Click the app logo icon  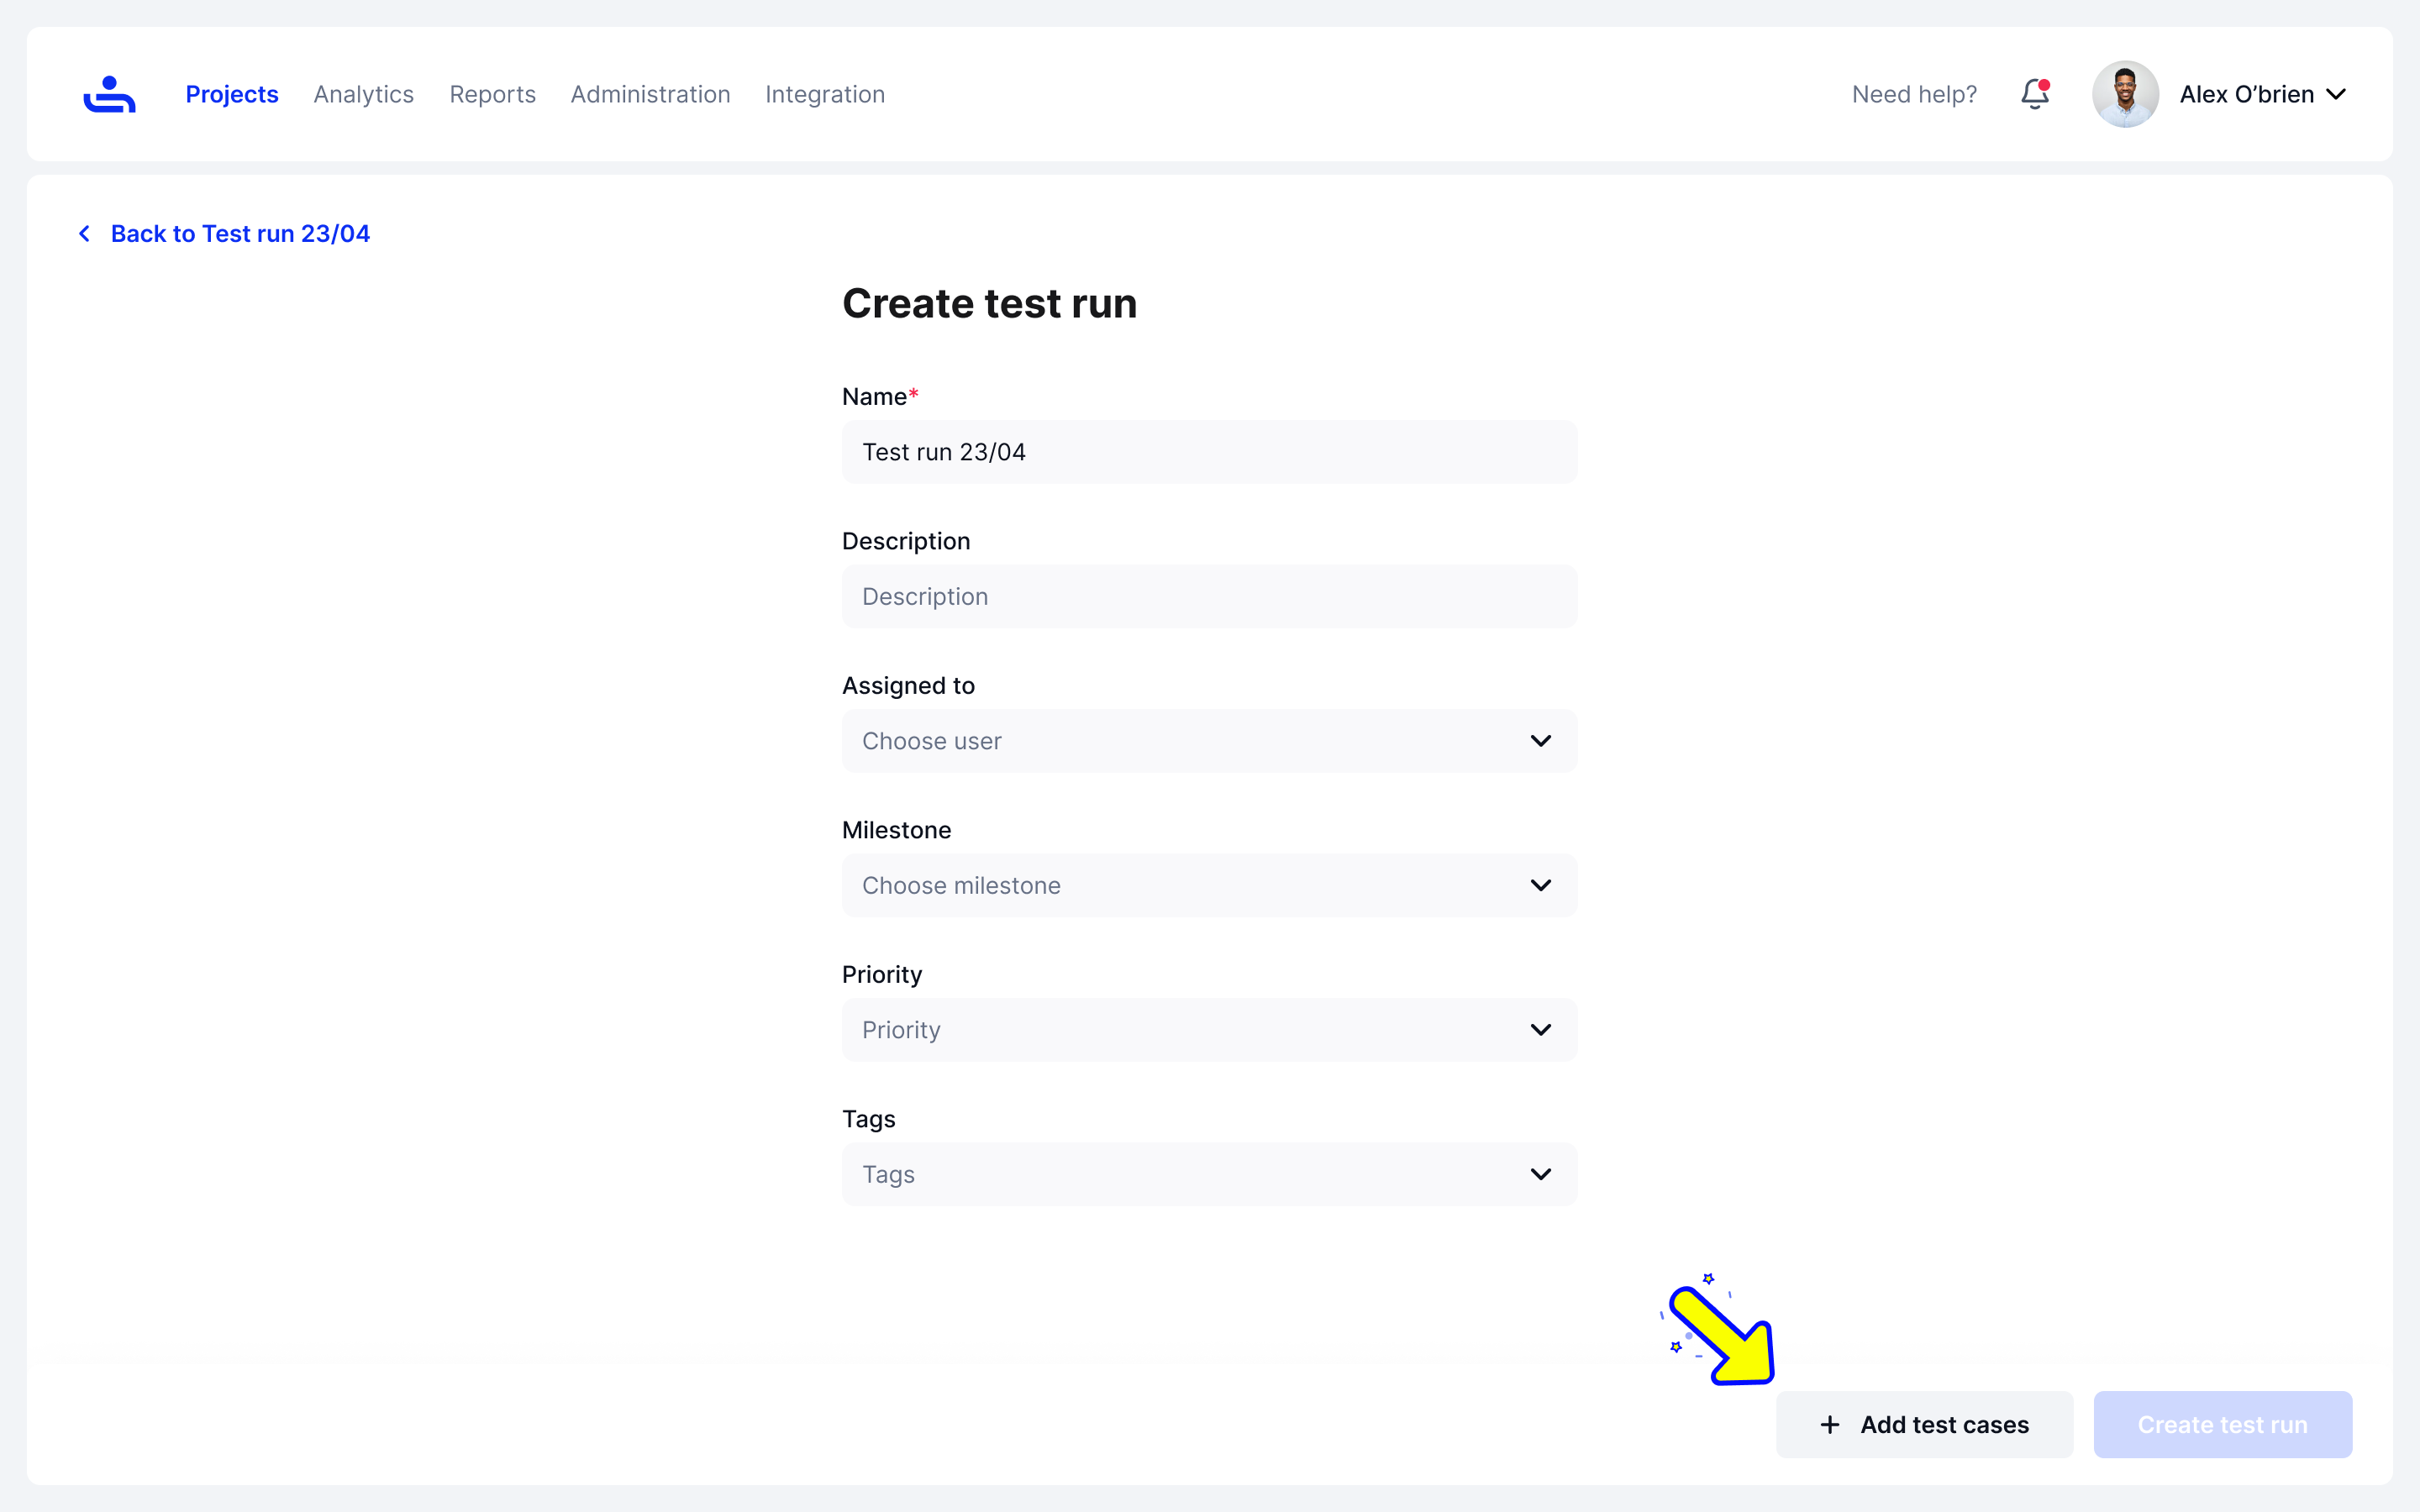109,94
